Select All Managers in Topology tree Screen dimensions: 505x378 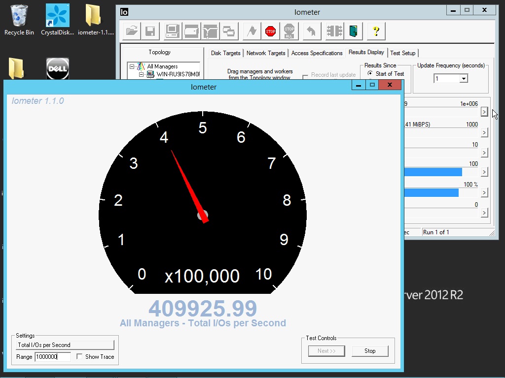[162, 66]
